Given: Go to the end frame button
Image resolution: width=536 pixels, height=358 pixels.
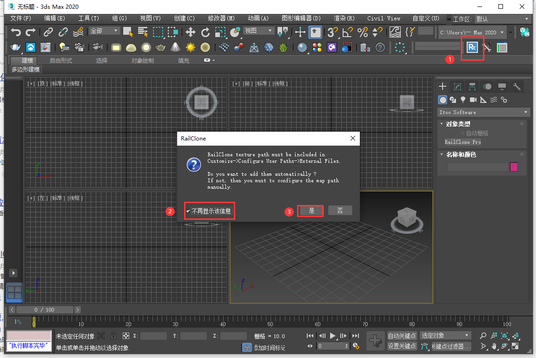Looking at the screenshot, I should [x=356, y=335].
